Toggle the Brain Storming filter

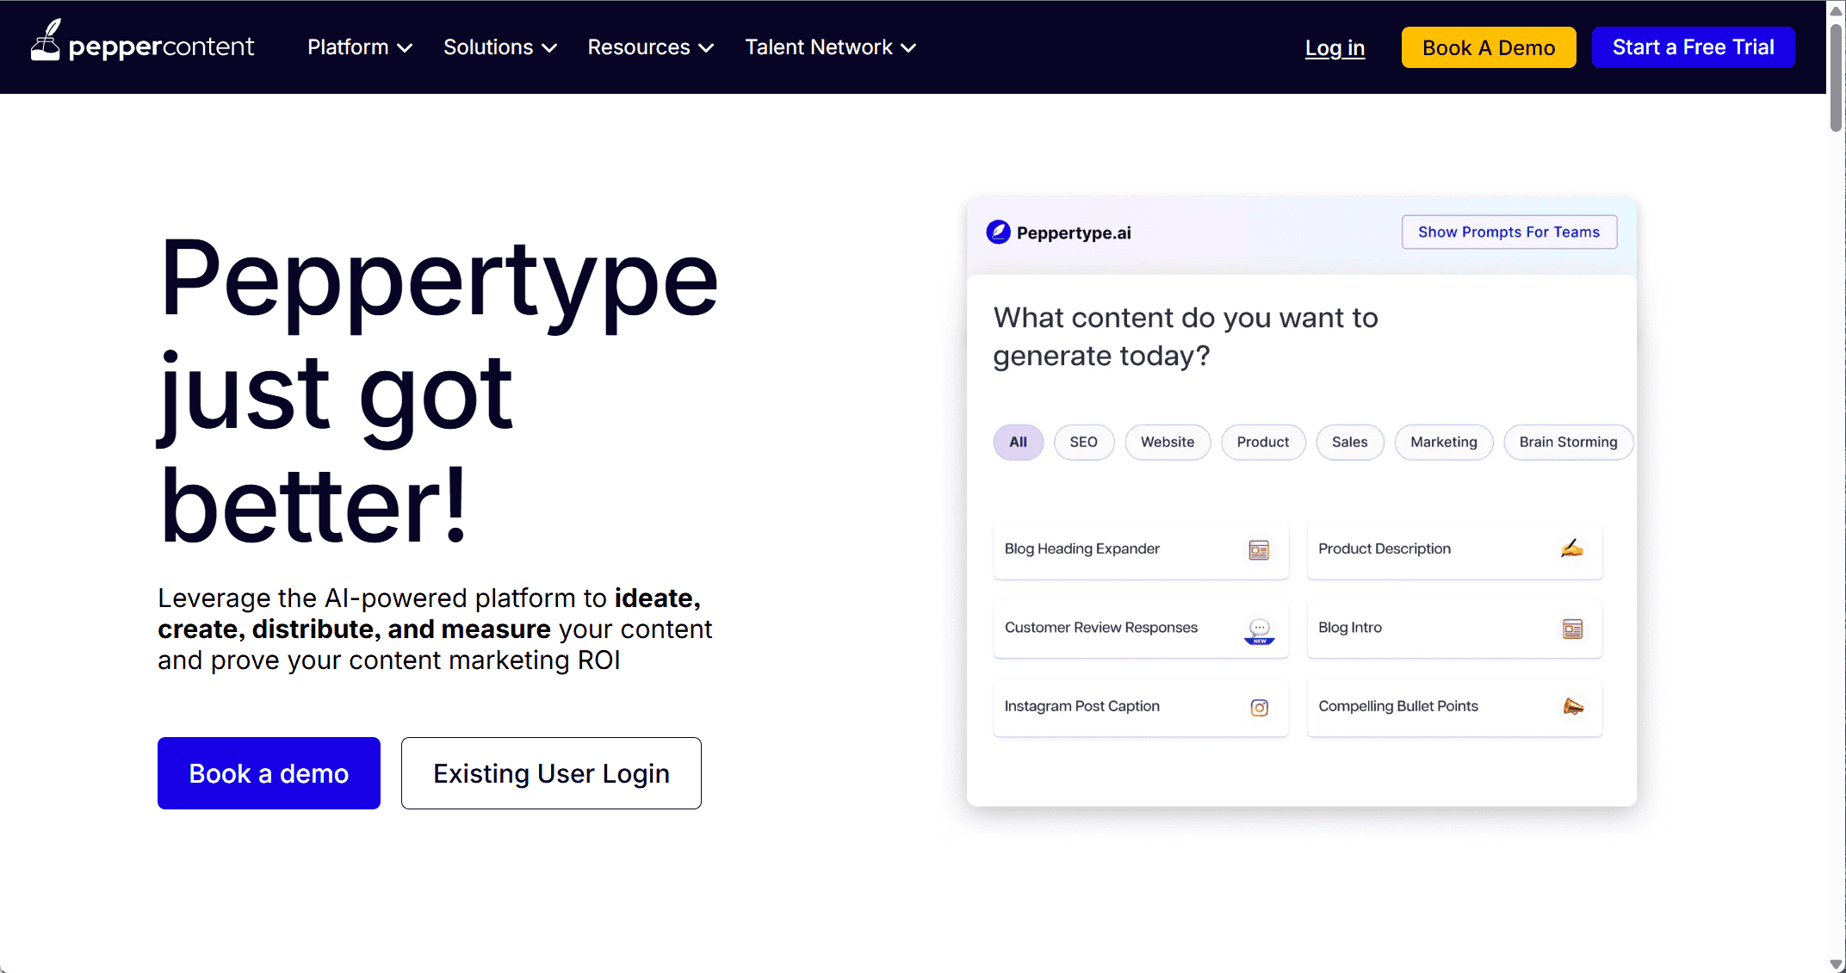click(x=1568, y=442)
